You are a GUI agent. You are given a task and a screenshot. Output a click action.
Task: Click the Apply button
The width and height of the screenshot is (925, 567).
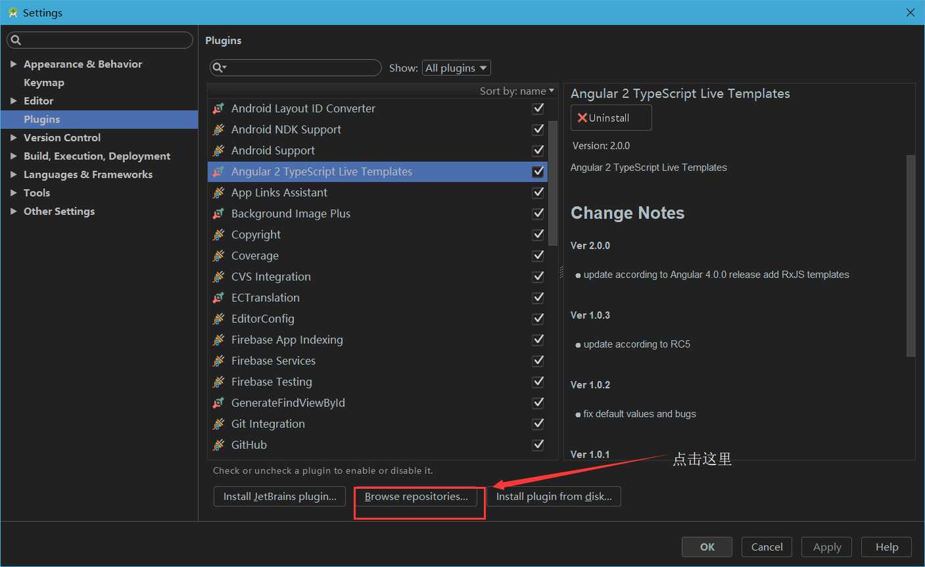[x=827, y=547]
